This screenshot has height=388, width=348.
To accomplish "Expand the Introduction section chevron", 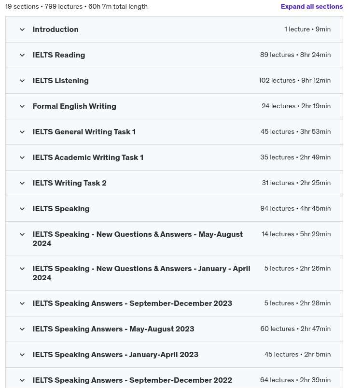I will coord(22,29).
